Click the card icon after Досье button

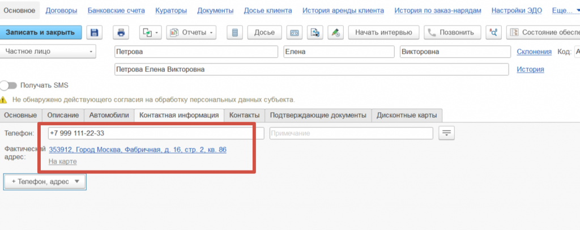295,32
